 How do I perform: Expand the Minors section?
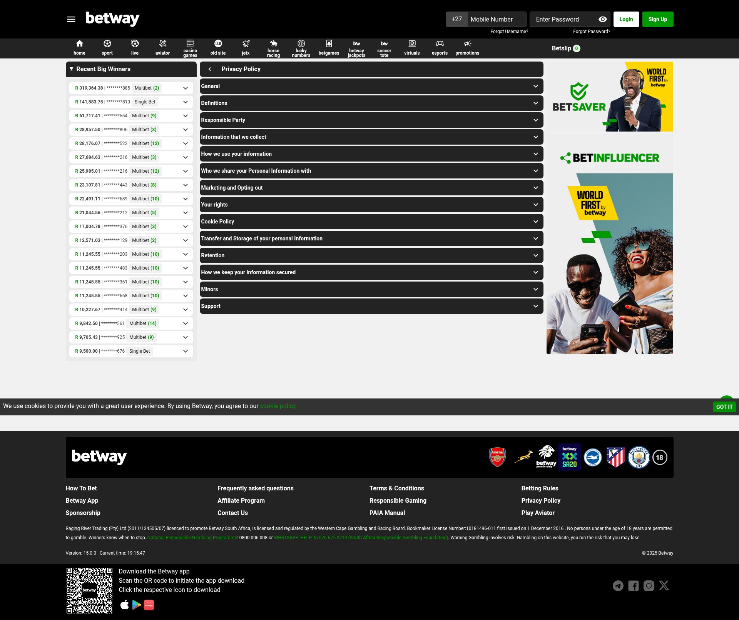point(371,289)
